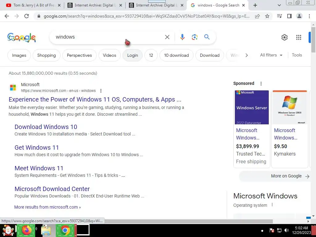316x237 pixels.
Task: Reload the Google search page
Action: tap(27, 16)
